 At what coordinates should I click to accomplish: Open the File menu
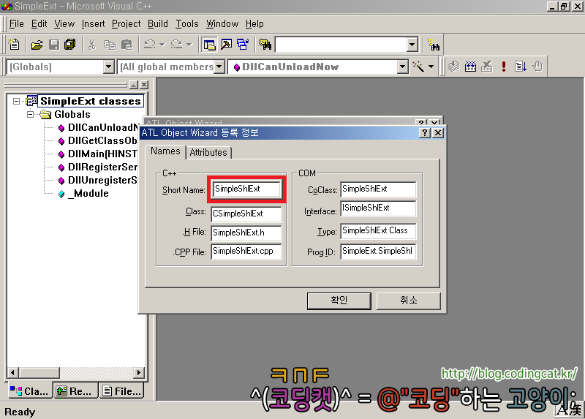pos(16,24)
